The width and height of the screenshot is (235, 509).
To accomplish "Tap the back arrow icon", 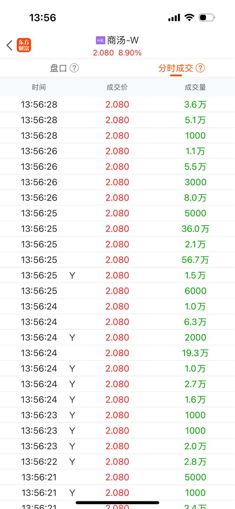I will [9, 45].
